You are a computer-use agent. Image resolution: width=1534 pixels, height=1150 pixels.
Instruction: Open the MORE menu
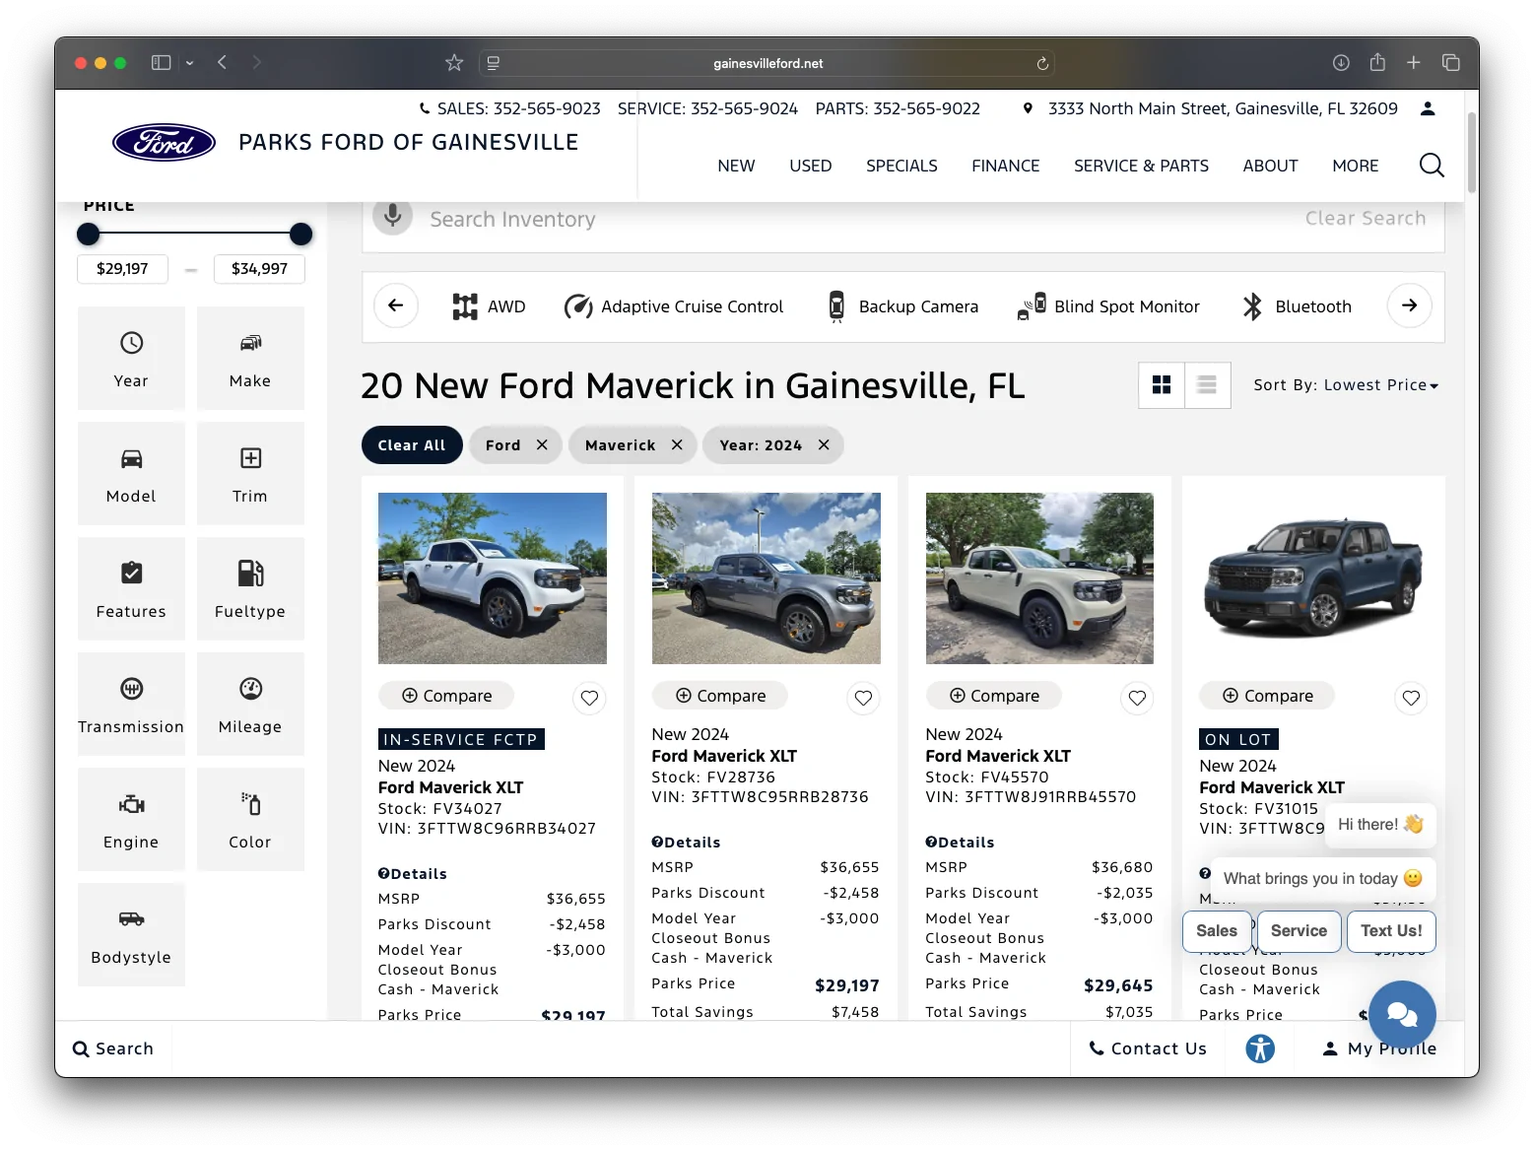pos(1356,166)
